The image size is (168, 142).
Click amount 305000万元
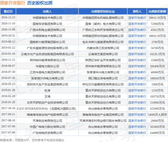pyautogui.click(x=157, y=127)
